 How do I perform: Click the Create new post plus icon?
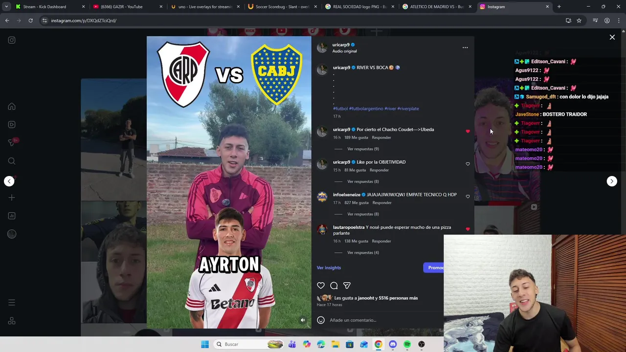12,198
